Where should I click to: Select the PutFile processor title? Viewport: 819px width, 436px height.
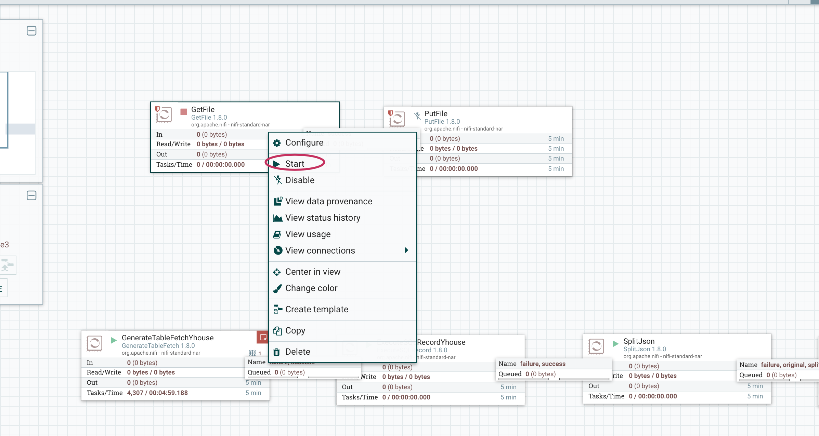pos(436,113)
